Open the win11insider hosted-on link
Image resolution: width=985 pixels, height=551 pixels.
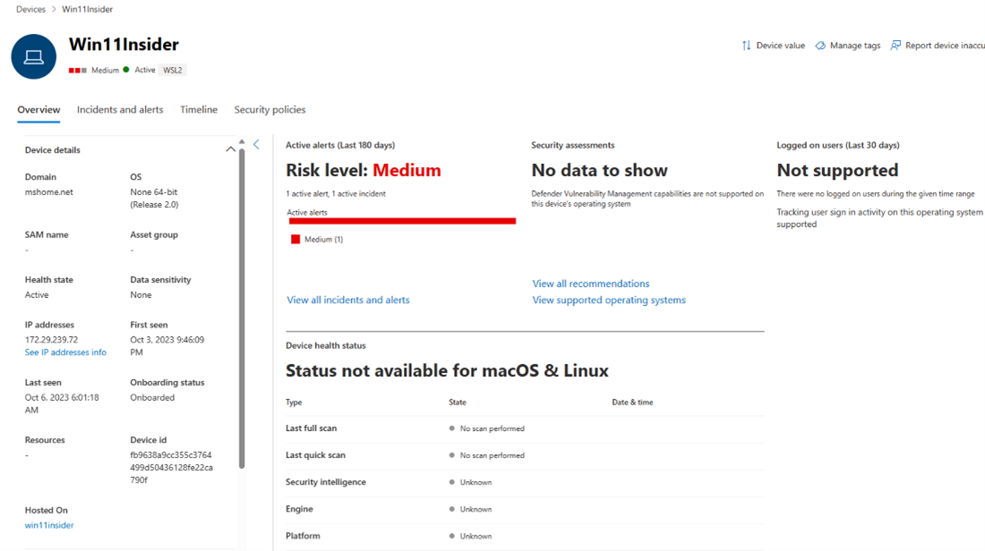pyautogui.click(x=49, y=525)
